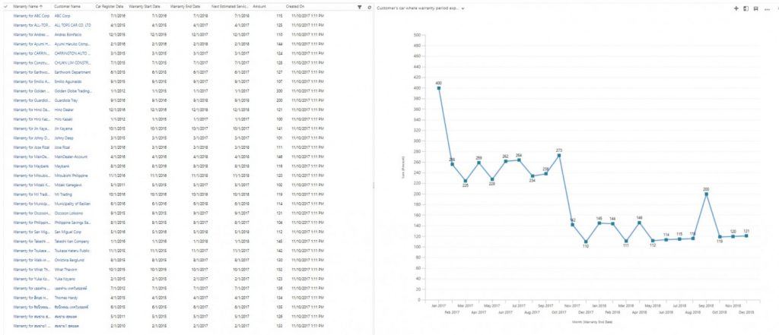Click the expand chart layout icon

[x=746, y=8]
